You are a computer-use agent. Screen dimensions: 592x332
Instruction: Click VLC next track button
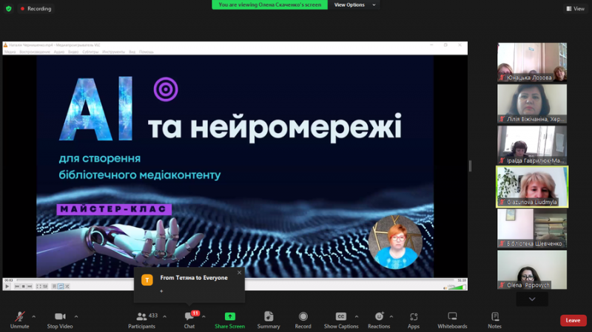30,286
